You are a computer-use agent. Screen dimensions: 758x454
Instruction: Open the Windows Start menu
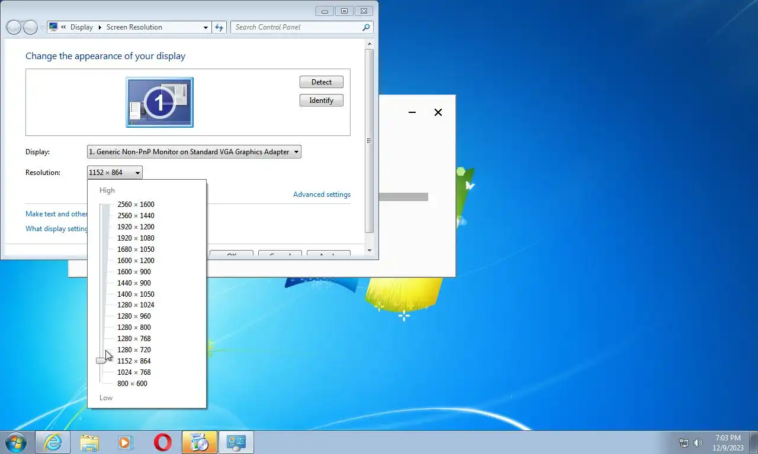[15, 442]
